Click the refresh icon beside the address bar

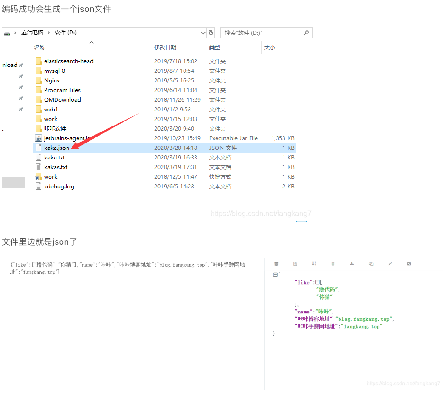tap(210, 33)
